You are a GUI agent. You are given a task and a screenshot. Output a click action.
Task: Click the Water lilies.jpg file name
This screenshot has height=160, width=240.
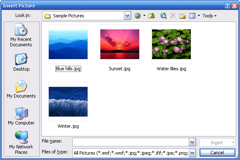tap(171, 69)
